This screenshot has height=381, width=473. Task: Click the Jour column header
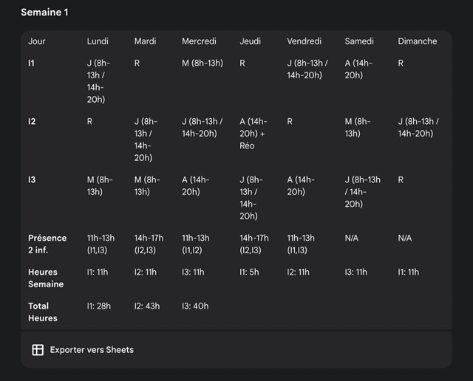tap(37, 41)
